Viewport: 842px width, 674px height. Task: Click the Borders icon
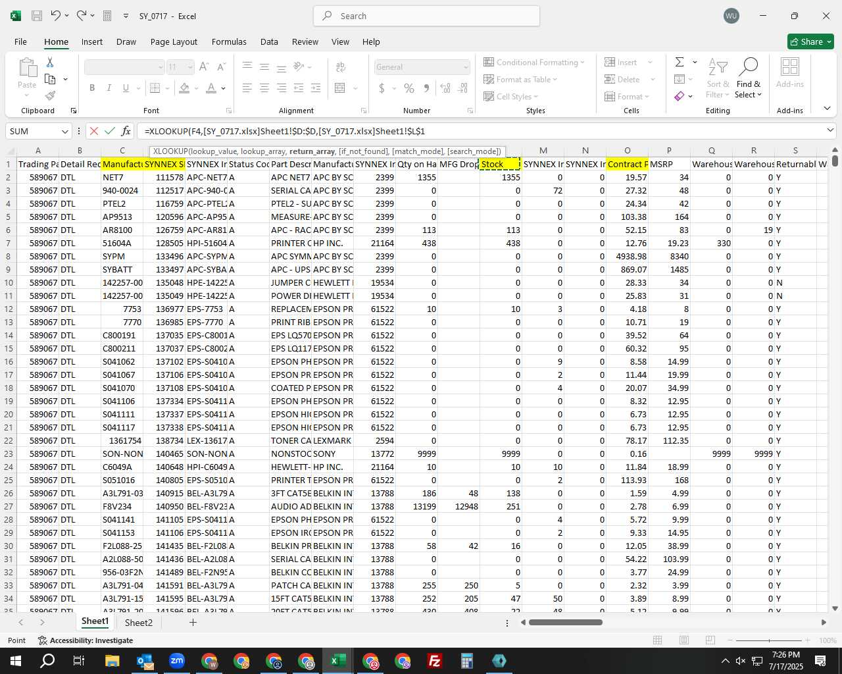(x=155, y=88)
